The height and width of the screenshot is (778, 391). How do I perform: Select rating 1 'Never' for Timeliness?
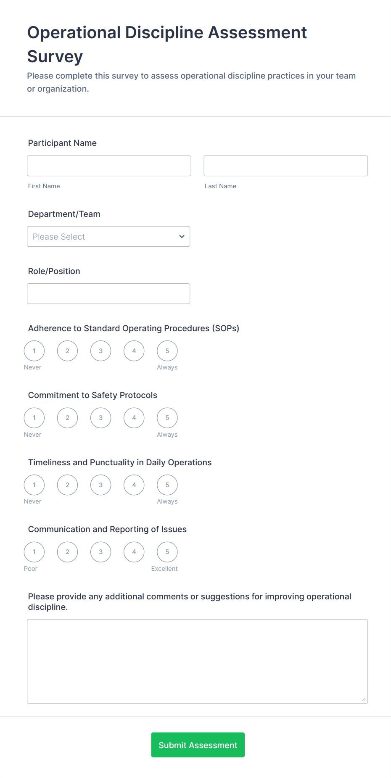click(x=34, y=485)
